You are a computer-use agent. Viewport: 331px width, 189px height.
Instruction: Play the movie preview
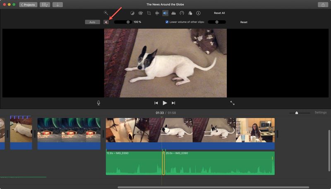click(x=165, y=103)
